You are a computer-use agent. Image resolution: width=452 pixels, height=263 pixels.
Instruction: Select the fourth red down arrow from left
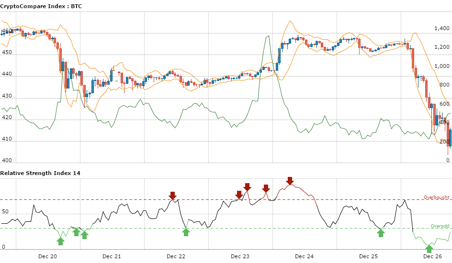(266, 188)
